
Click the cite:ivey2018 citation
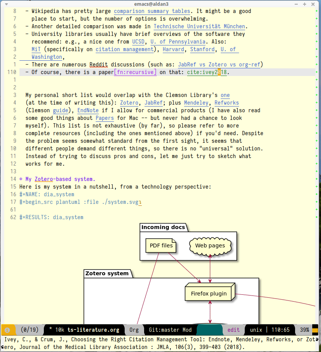207,72
